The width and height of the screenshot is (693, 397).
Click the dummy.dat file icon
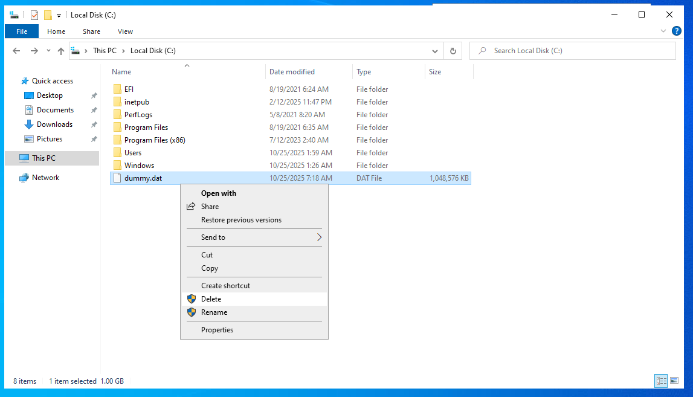click(x=117, y=178)
